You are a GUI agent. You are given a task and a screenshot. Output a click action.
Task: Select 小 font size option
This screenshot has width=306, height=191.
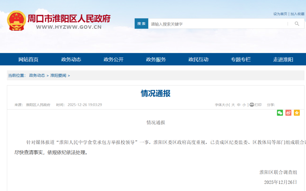point(244,105)
